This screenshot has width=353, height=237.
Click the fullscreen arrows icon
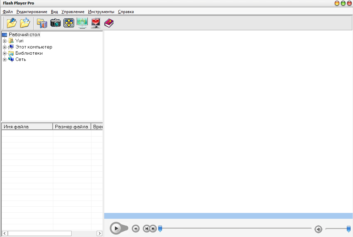[69, 23]
